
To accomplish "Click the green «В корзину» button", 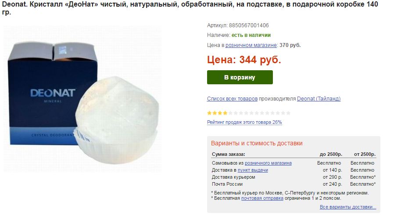I will click(240, 77).
